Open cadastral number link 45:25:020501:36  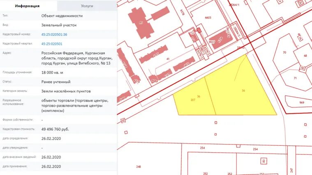click(54, 35)
